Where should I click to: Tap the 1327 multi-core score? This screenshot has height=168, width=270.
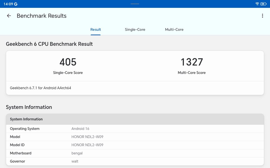[x=192, y=62]
